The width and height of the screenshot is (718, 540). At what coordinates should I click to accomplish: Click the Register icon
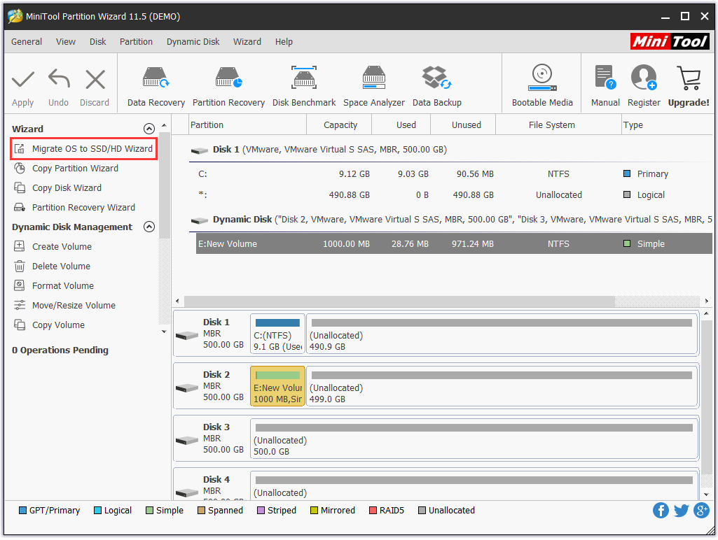tap(644, 77)
